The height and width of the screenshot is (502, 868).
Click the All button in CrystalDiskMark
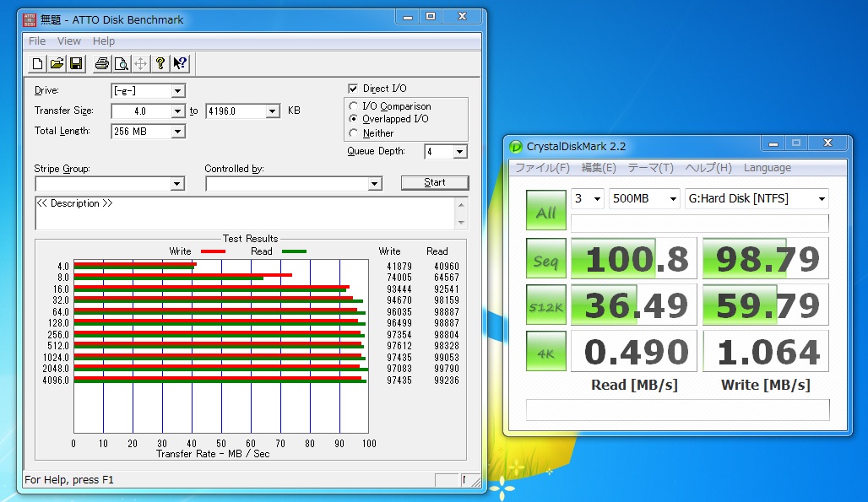(x=545, y=210)
